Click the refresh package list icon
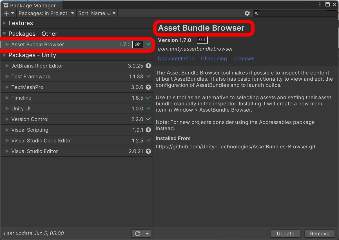 [138, 234]
